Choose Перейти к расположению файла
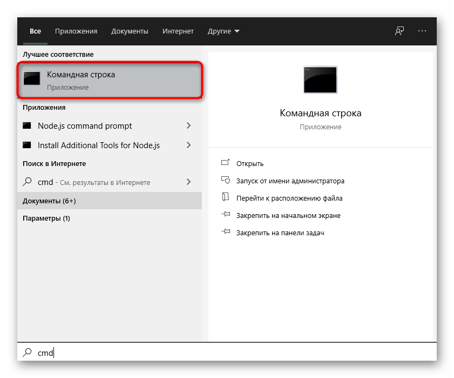454x378 pixels. [289, 198]
